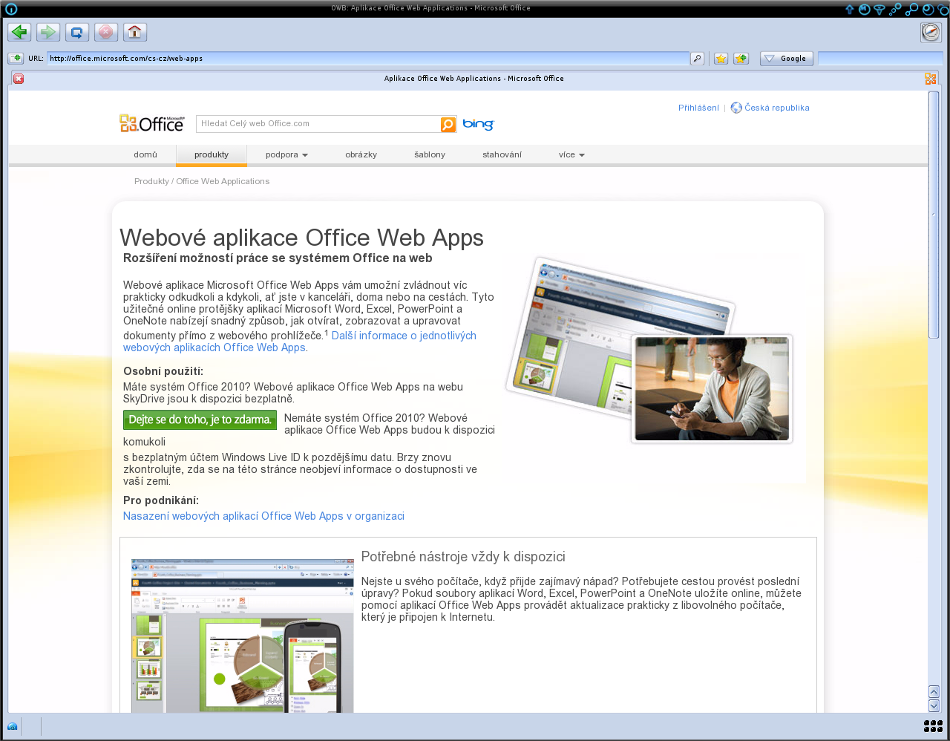Click the hero image of man with phone
Screen dimensions: 950x741
click(x=712, y=389)
